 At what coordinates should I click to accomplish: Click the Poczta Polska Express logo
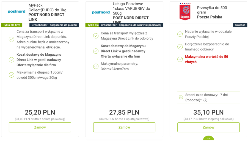tap(185, 12)
